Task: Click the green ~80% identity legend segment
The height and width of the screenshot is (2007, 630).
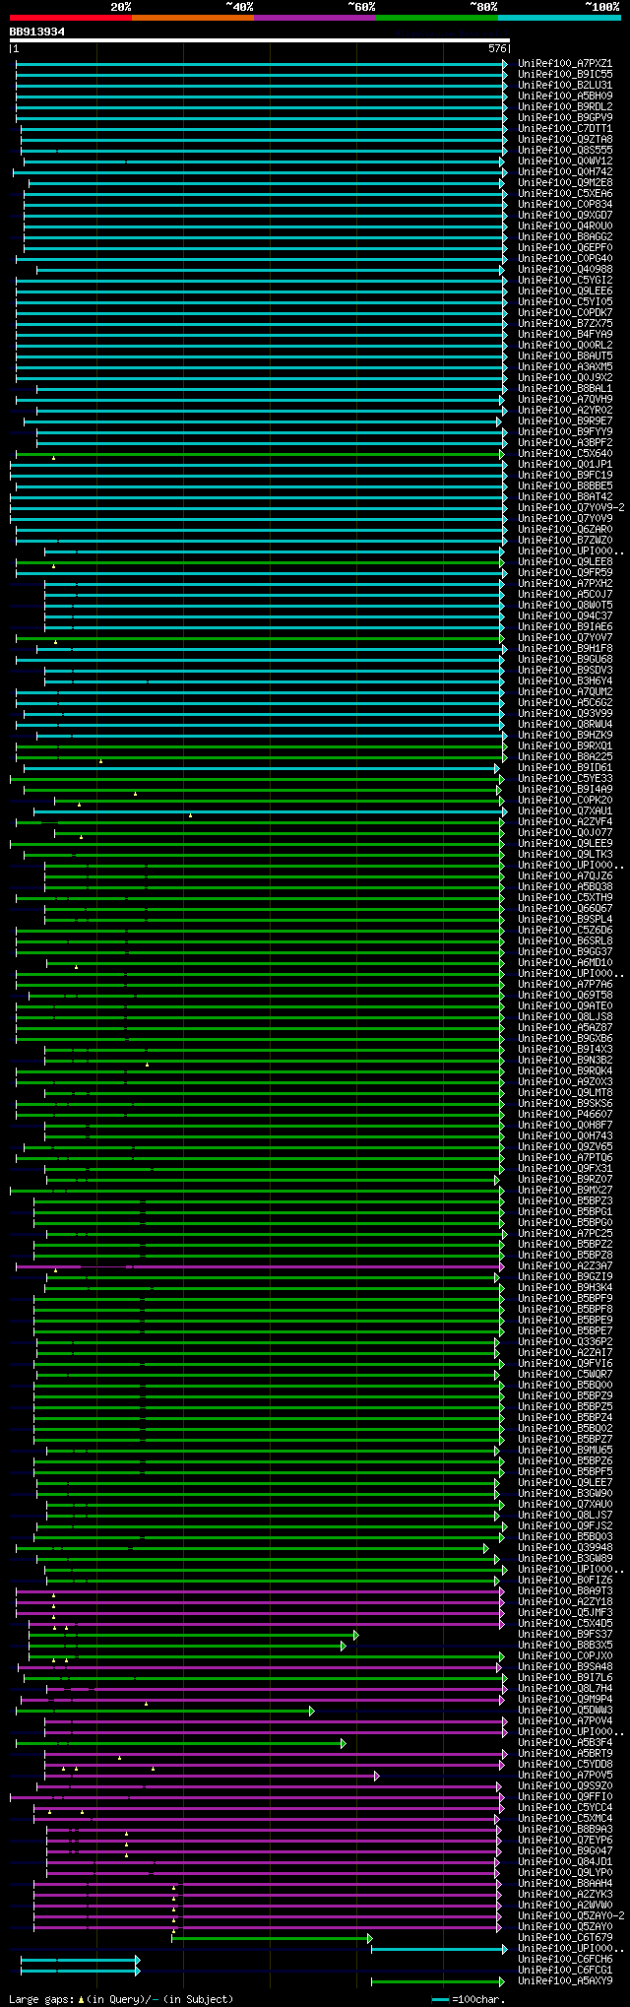Action: (437, 18)
